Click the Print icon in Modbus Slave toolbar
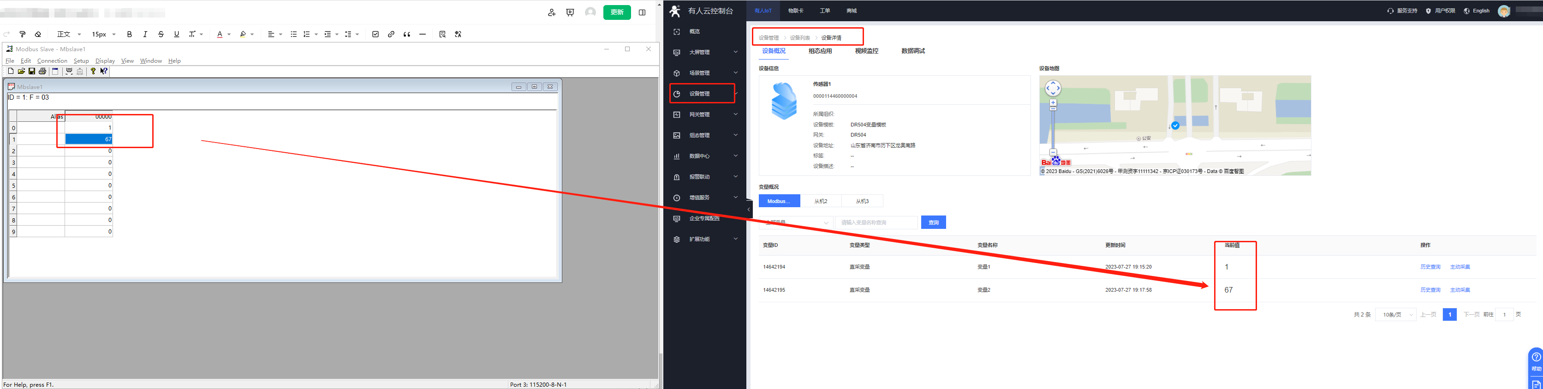Image resolution: width=1543 pixels, height=389 pixels. point(42,72)
